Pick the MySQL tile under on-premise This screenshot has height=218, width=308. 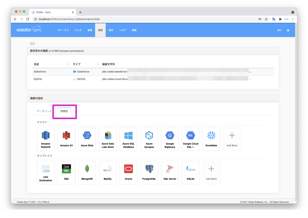[x=108, y=173]
